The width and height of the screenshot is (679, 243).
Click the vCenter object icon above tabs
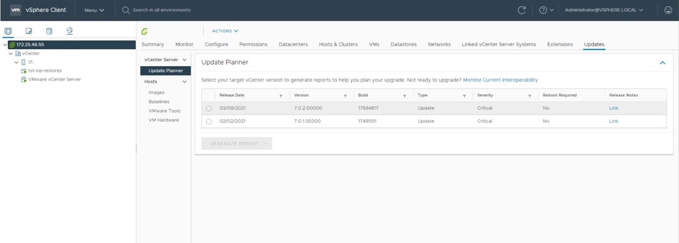(x=145, y=31)
